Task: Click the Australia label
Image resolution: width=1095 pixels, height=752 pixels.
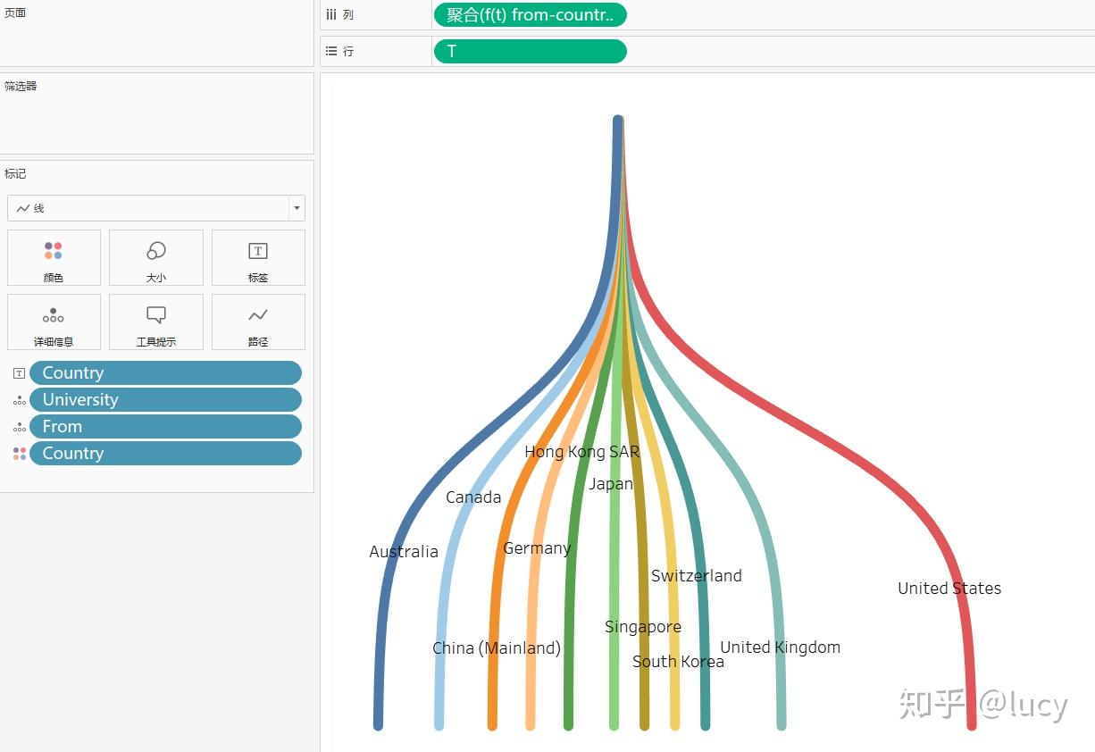Action: click(x=404, y=552)
